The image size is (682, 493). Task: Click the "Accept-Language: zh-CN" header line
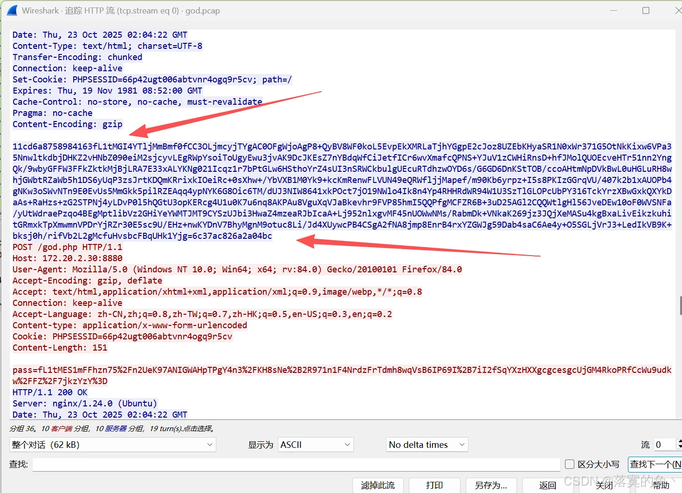coord(202,314)
